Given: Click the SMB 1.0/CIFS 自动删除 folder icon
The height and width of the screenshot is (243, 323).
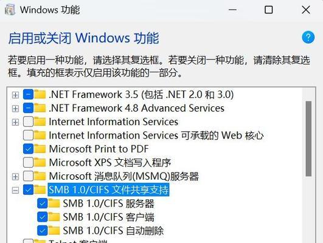Looking at the screenshot, I should click(x=54, y=230).
